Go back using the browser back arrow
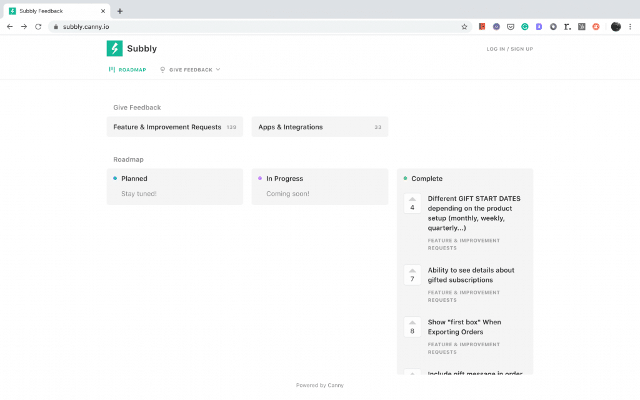This screenshot has width=640, height=400. [9, 27]
